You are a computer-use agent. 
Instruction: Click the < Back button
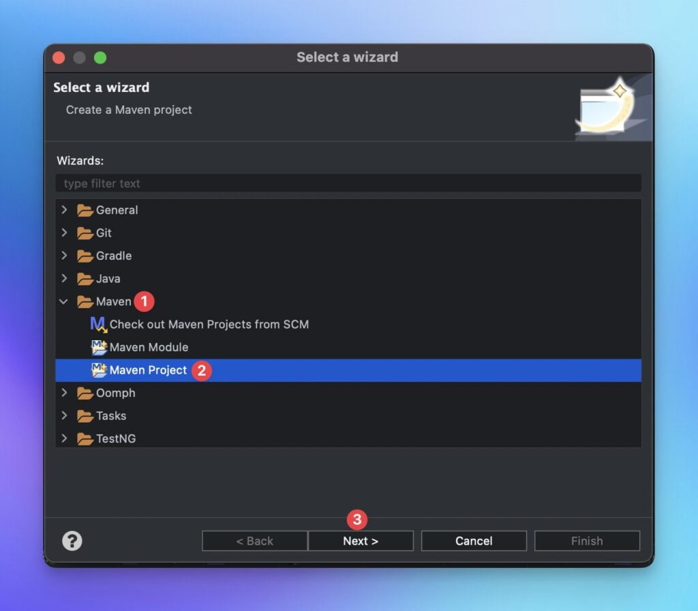point(255,541)
